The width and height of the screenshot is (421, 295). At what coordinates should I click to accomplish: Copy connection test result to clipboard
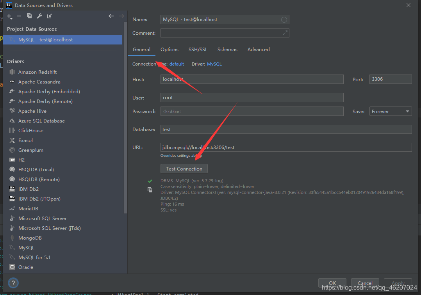(150, 190)
